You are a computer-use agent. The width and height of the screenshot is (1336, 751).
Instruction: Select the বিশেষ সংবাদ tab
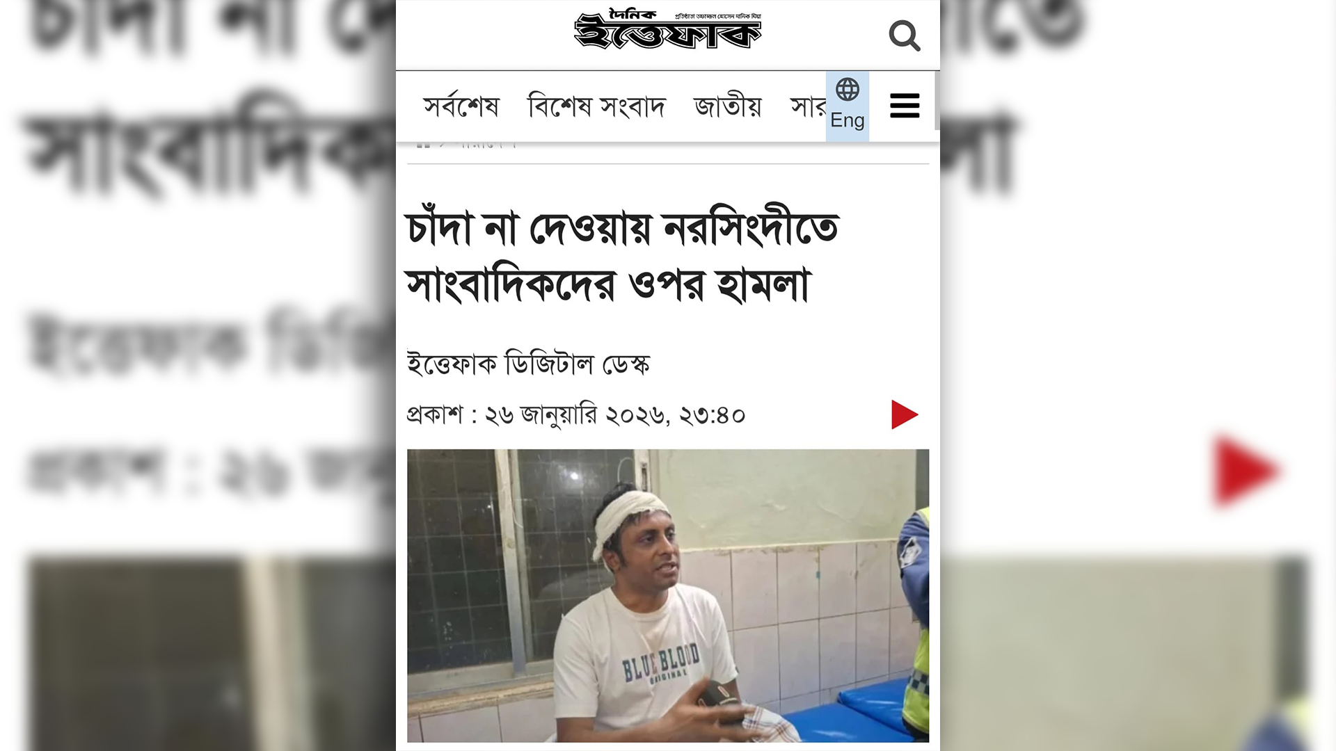pyautogui.click(x=597, y=106)
